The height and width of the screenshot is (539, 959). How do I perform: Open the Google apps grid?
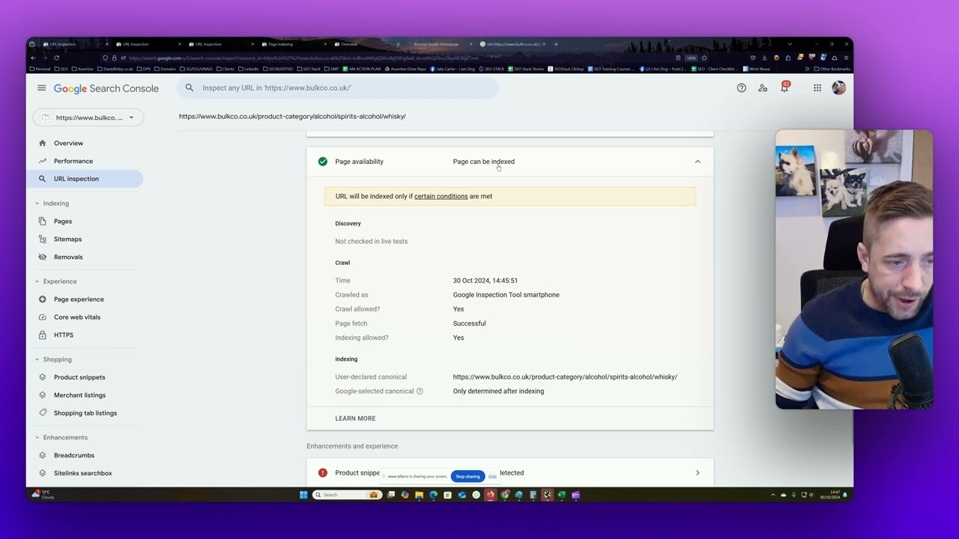click(817, 88)
